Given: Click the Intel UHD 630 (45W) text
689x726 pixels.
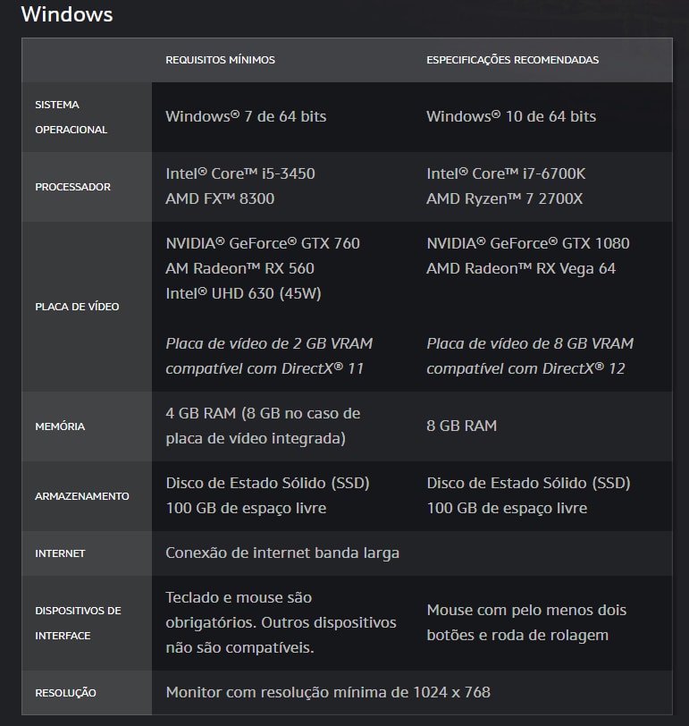Looking at the screenshot, I should click(x=243, y=293).
